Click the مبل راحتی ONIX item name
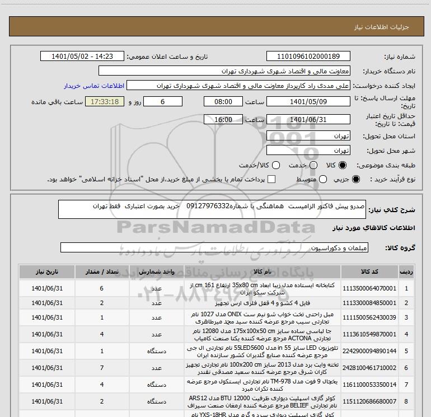 click(262, 318)
